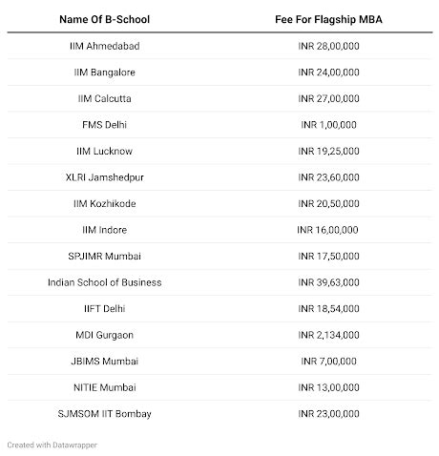Click MDI Gurgaon in the list
439x456 pixels.
pyautogui.click(x=104, y=335)
